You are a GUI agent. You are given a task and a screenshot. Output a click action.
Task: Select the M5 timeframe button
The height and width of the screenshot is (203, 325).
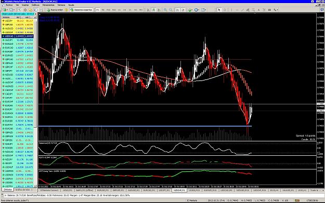[x=103, y=10]
